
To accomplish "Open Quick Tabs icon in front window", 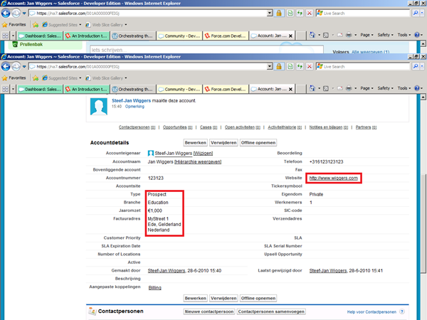I will (5, 89).
